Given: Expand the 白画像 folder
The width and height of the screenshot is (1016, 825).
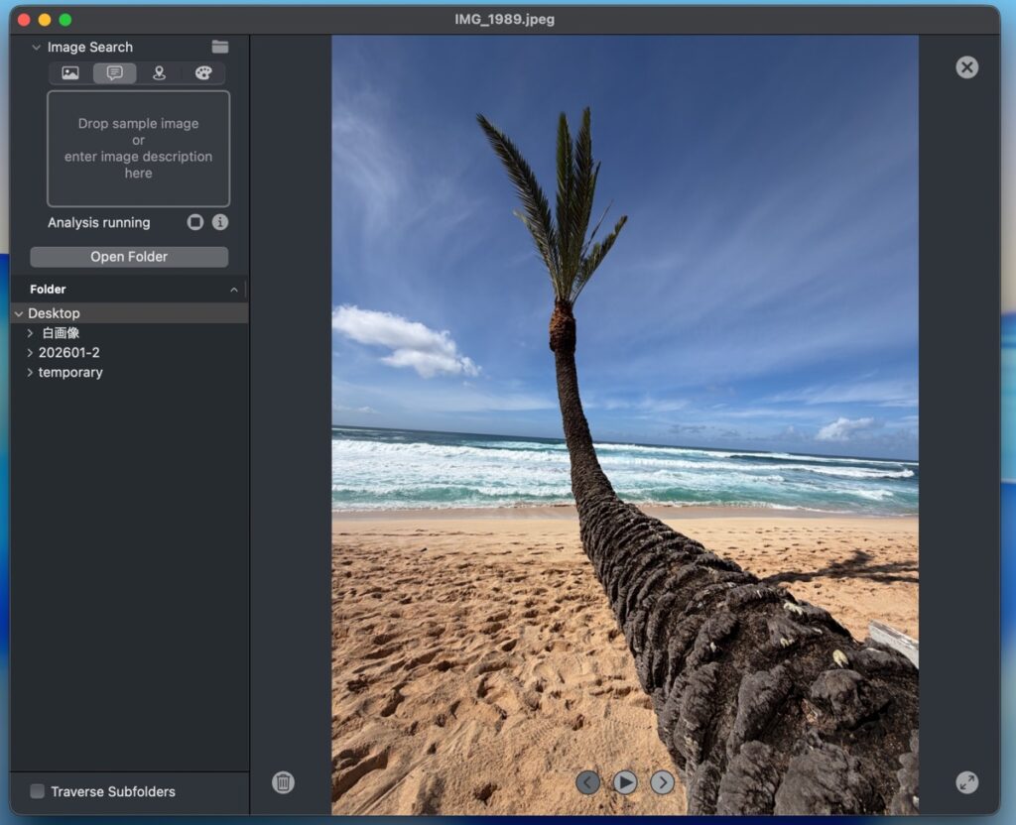Looking at the screenshot, I should point(30,333).
